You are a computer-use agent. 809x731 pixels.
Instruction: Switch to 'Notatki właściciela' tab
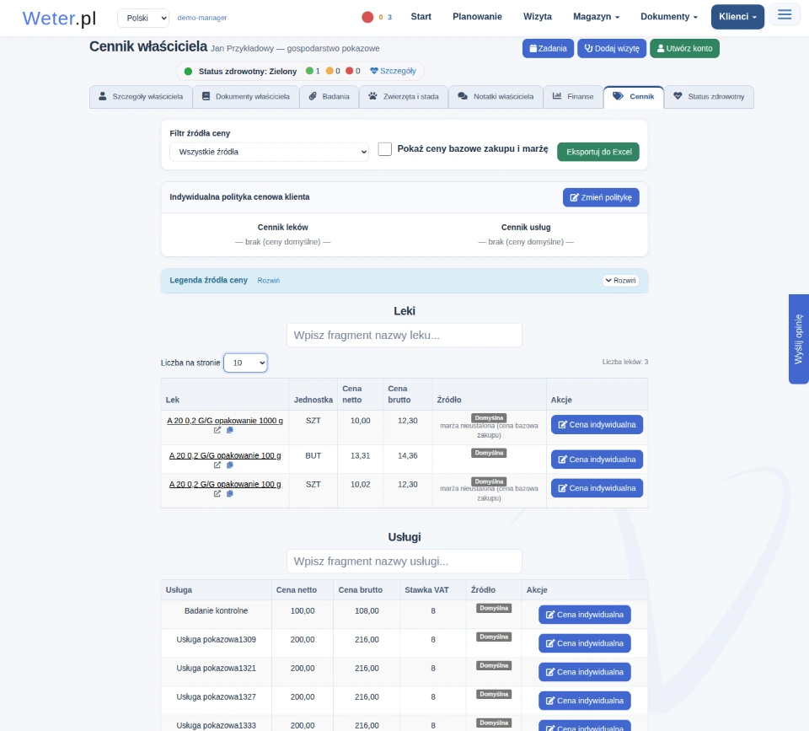496,96
